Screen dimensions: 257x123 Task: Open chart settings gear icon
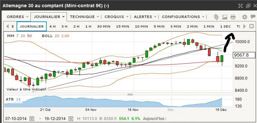point(245,17)
